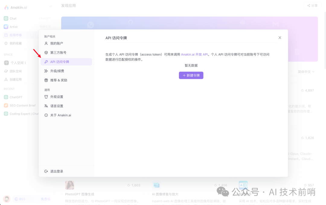Click the 分享 share button

(x=312, y=6)
